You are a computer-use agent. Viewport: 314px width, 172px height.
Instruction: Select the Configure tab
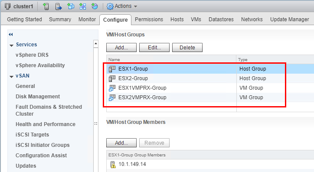(115, 20)
